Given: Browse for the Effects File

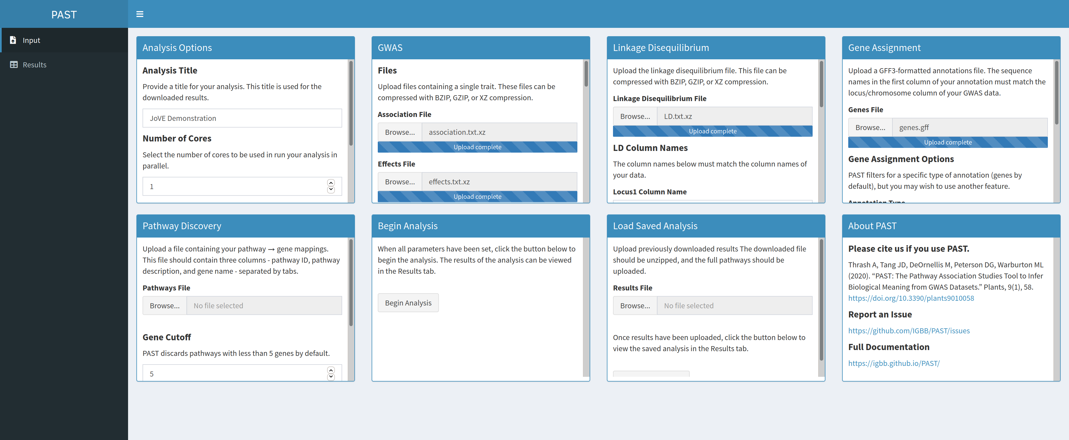Looking at the screenshot, I should click(x=400, y=182).
